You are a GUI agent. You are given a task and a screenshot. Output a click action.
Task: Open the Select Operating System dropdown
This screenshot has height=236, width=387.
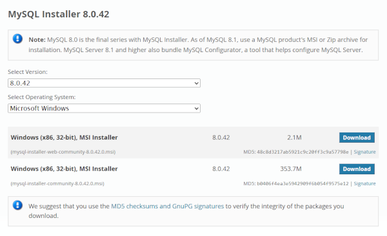(104, 108)
